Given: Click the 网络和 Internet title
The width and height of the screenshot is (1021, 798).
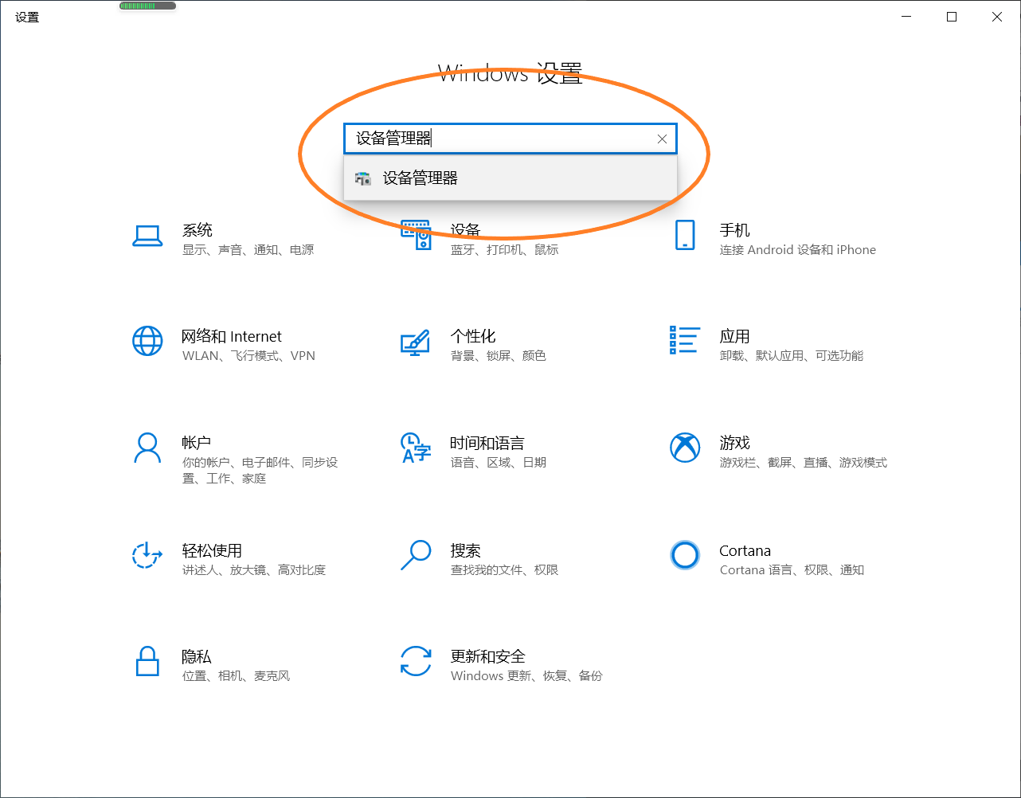Looking at the screenshot, I should coord(232,336).
